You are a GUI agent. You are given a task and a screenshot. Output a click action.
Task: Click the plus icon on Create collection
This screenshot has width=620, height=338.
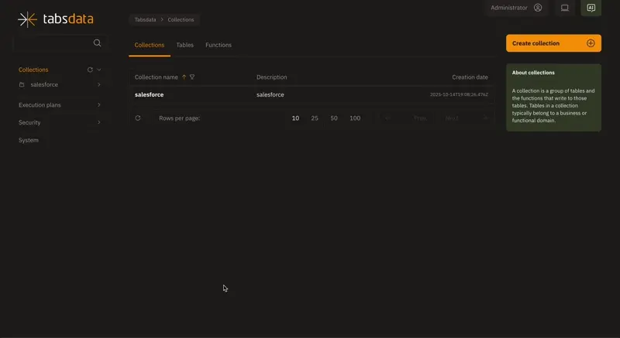591,43
